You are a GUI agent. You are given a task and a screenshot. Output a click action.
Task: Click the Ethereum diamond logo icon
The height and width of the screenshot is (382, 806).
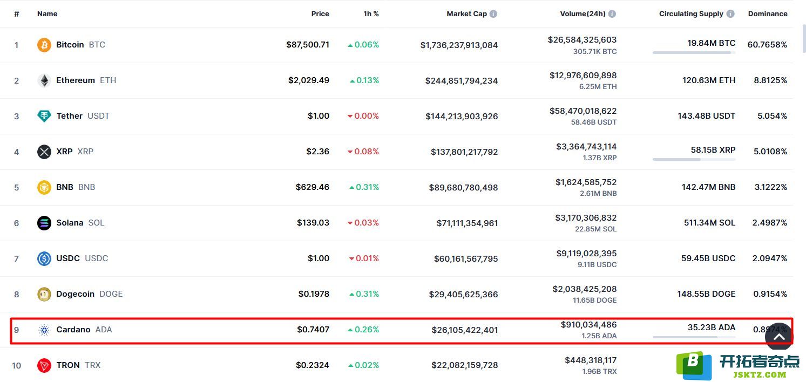pos(44,80)
